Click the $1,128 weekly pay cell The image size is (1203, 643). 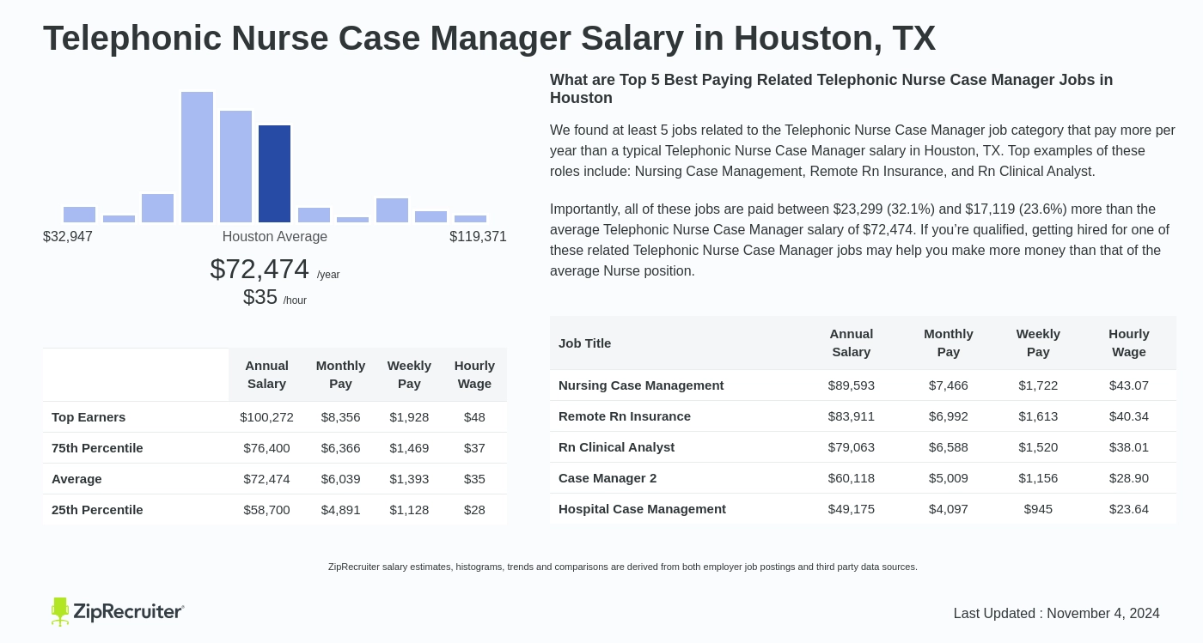click(409, 509)
